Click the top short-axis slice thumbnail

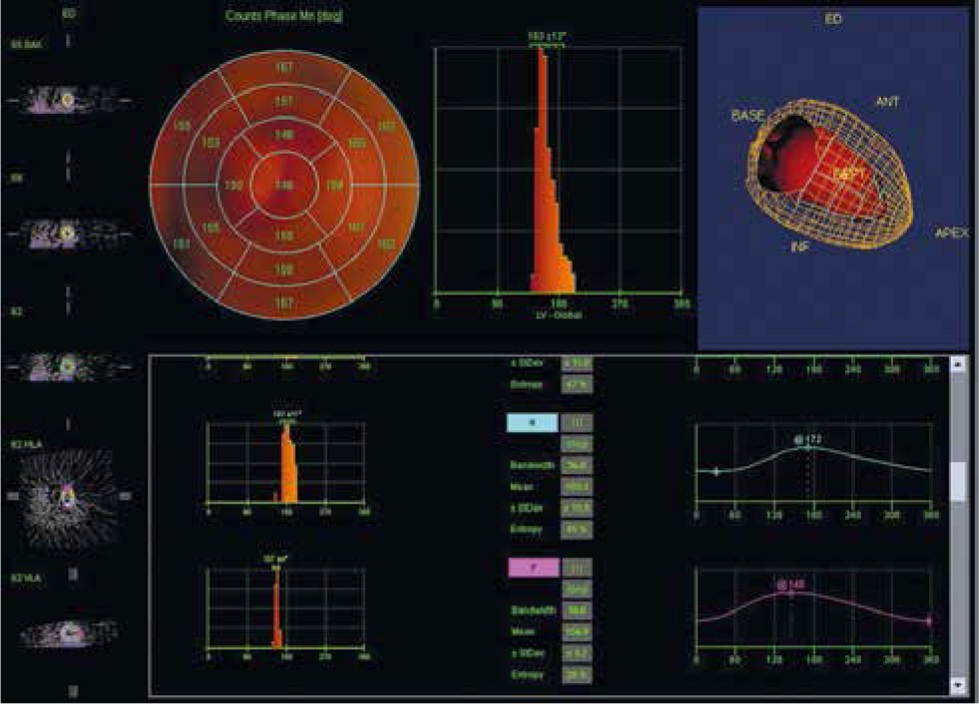[x=67, y=101]
